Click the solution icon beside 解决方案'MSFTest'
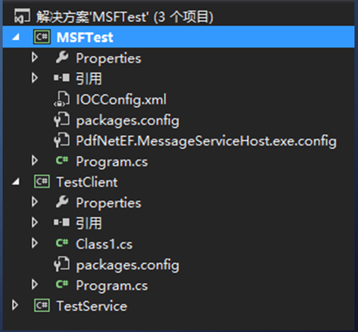Viewport: 358px width, 332px height. (22, 16)
